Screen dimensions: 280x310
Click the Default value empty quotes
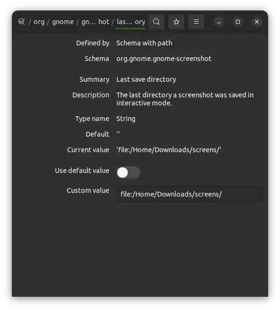[x=118, y=133]
